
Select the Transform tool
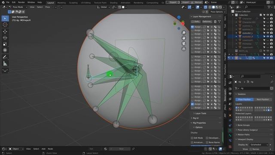pos(5,50)
